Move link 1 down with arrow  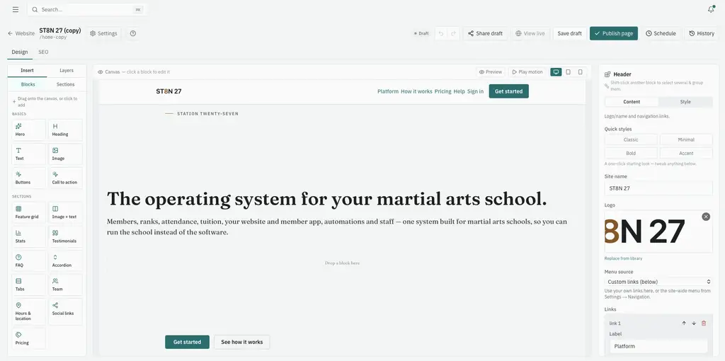[694, 323]
